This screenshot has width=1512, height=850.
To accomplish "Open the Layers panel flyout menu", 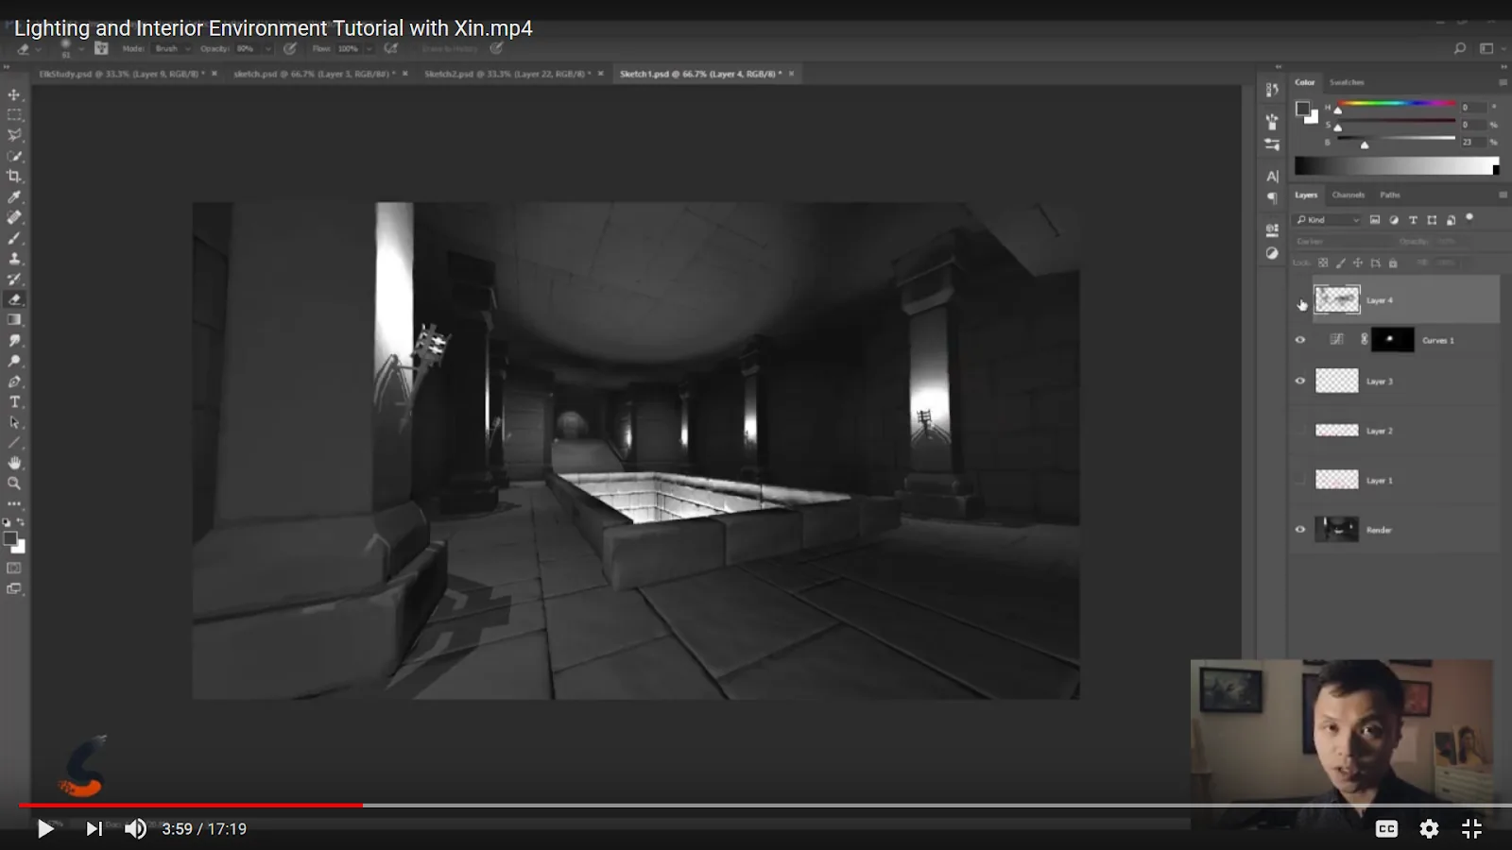I will [x=1503, y=195].
